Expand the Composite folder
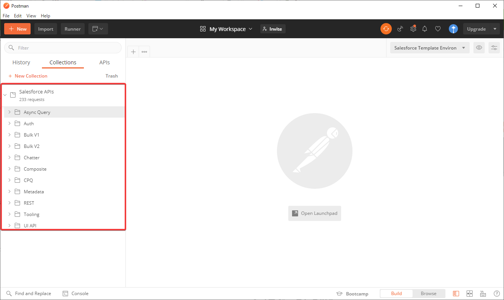 (x=9, y=169)
